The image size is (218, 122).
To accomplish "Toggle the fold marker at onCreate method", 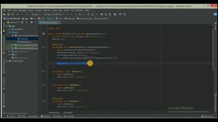I will [x=47, y=47].
